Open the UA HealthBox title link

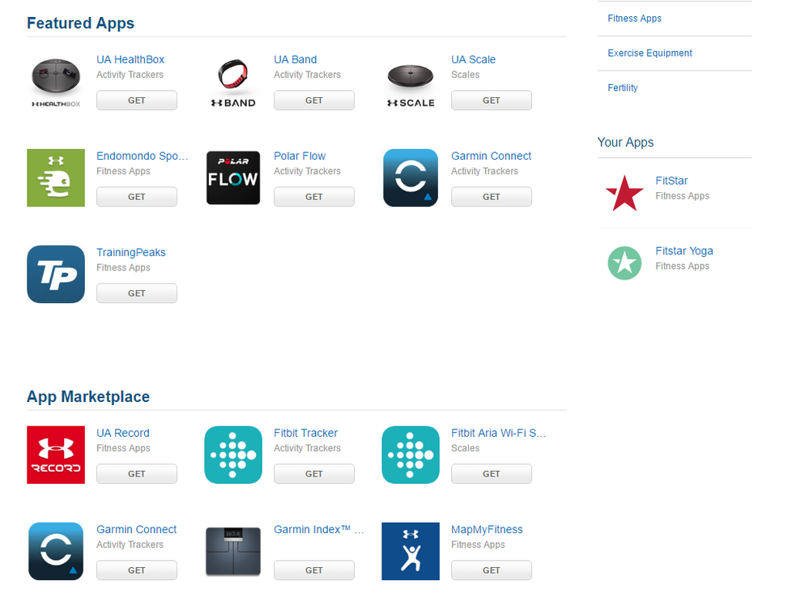click(130, 59)
